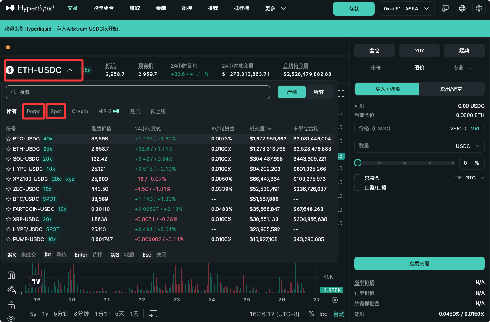This screenshot has height=322, width=490.
Task: Click the 启用交易 button
Action: coord(419,263)
